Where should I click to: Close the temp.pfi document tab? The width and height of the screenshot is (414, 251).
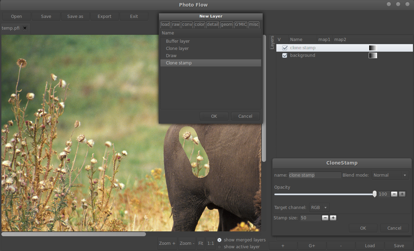point(24,28)
